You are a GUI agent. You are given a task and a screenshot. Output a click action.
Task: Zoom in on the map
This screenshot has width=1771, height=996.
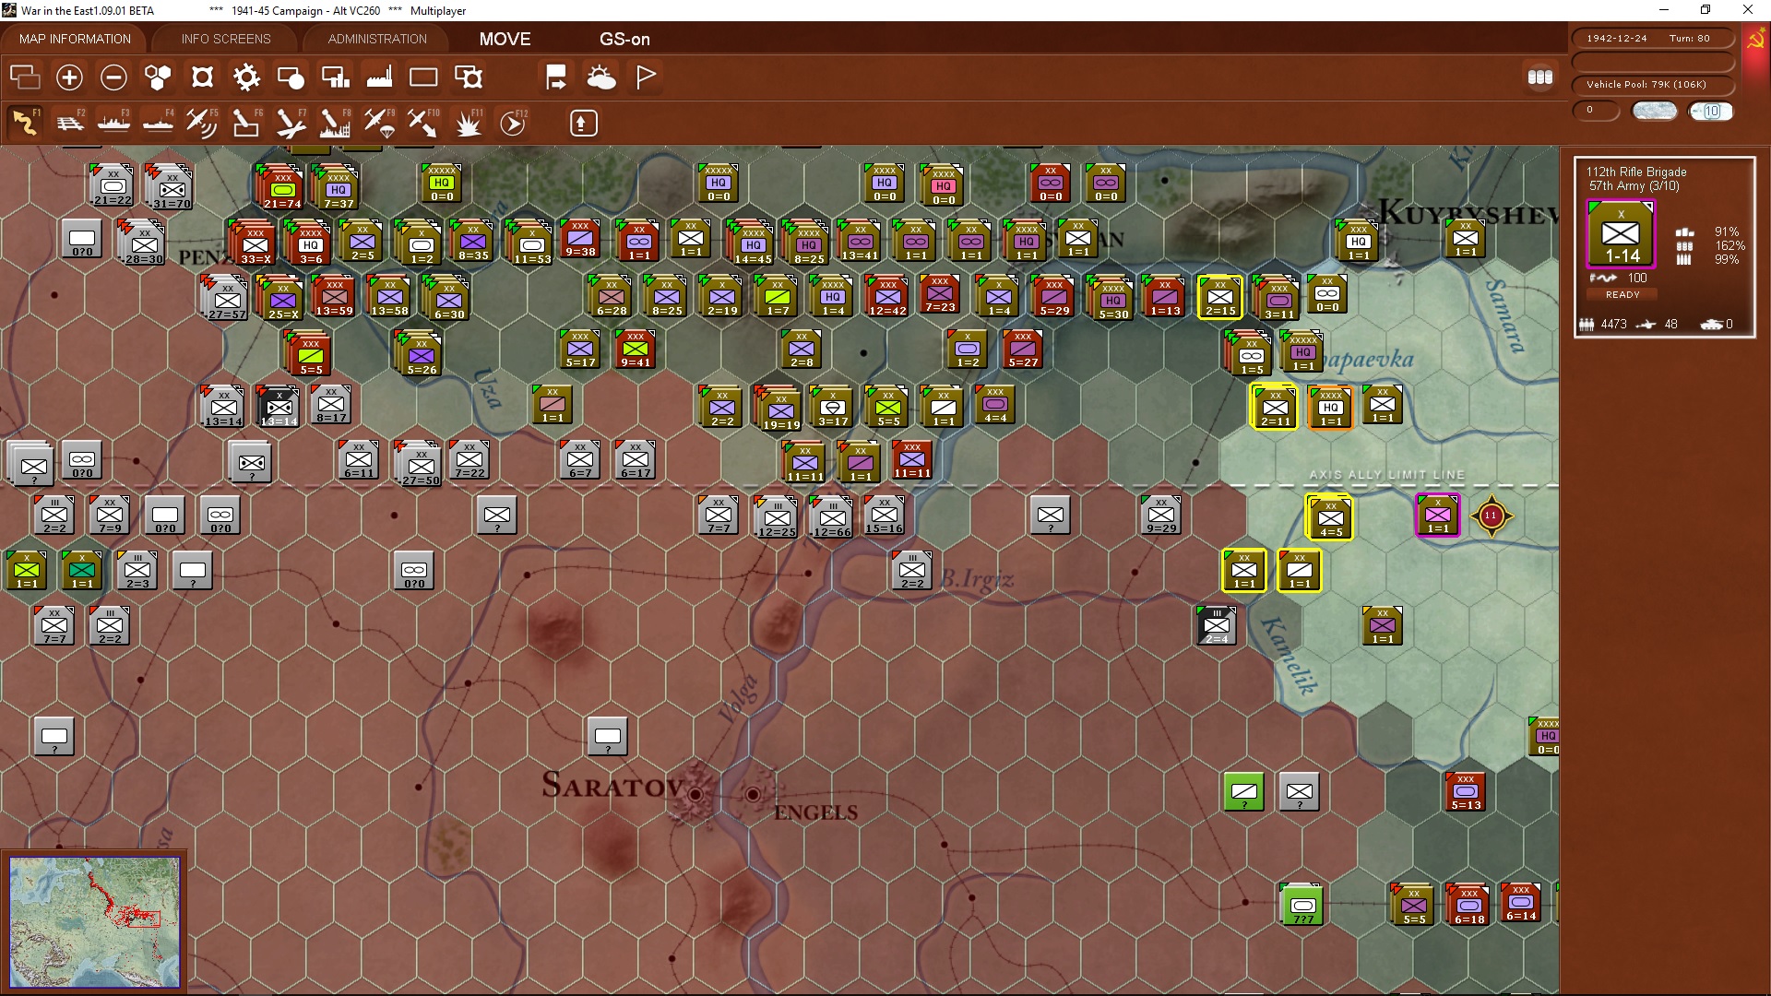coord(69,77)
